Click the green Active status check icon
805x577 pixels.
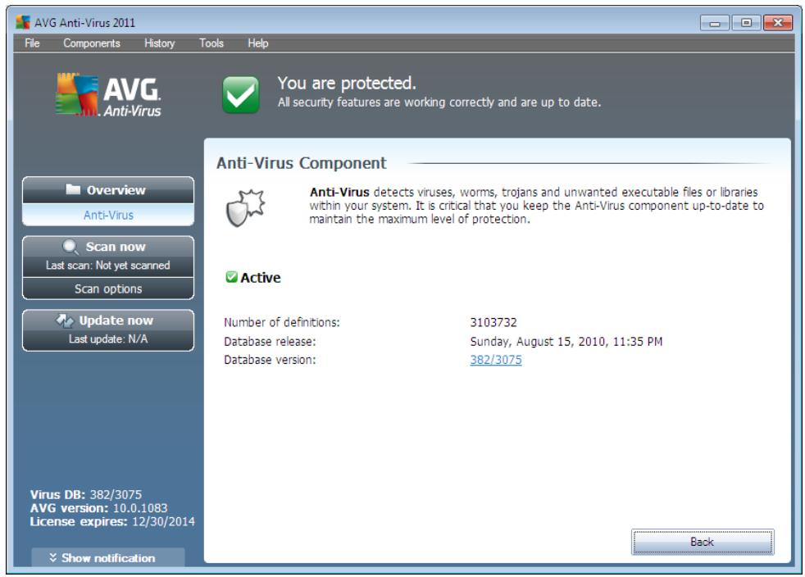coord(231,277)
